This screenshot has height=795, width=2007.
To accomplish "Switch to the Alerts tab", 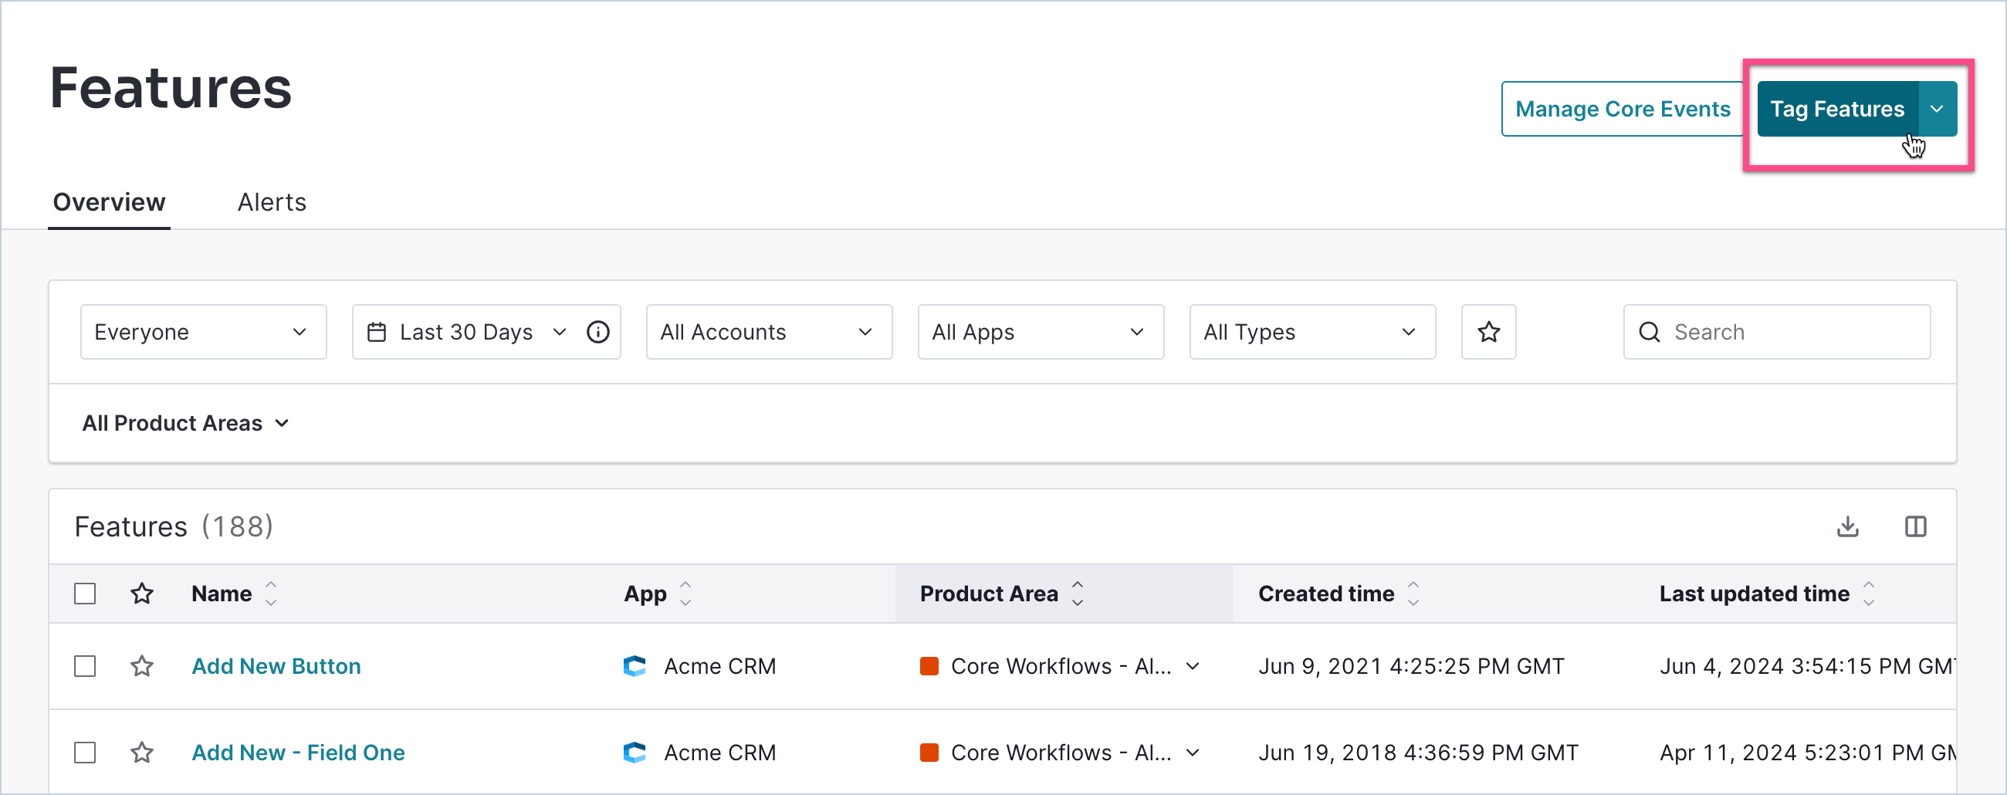I will [271, 201].
